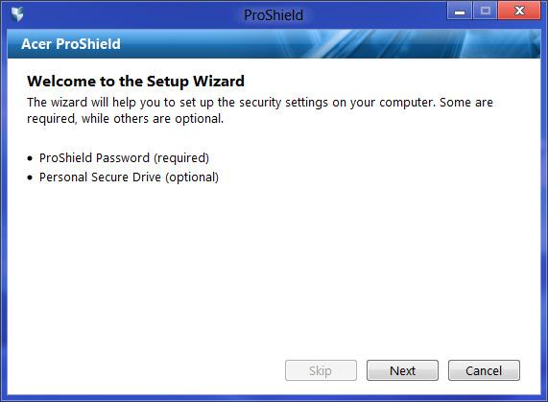Close the ProShield setup window

(519, 11)
